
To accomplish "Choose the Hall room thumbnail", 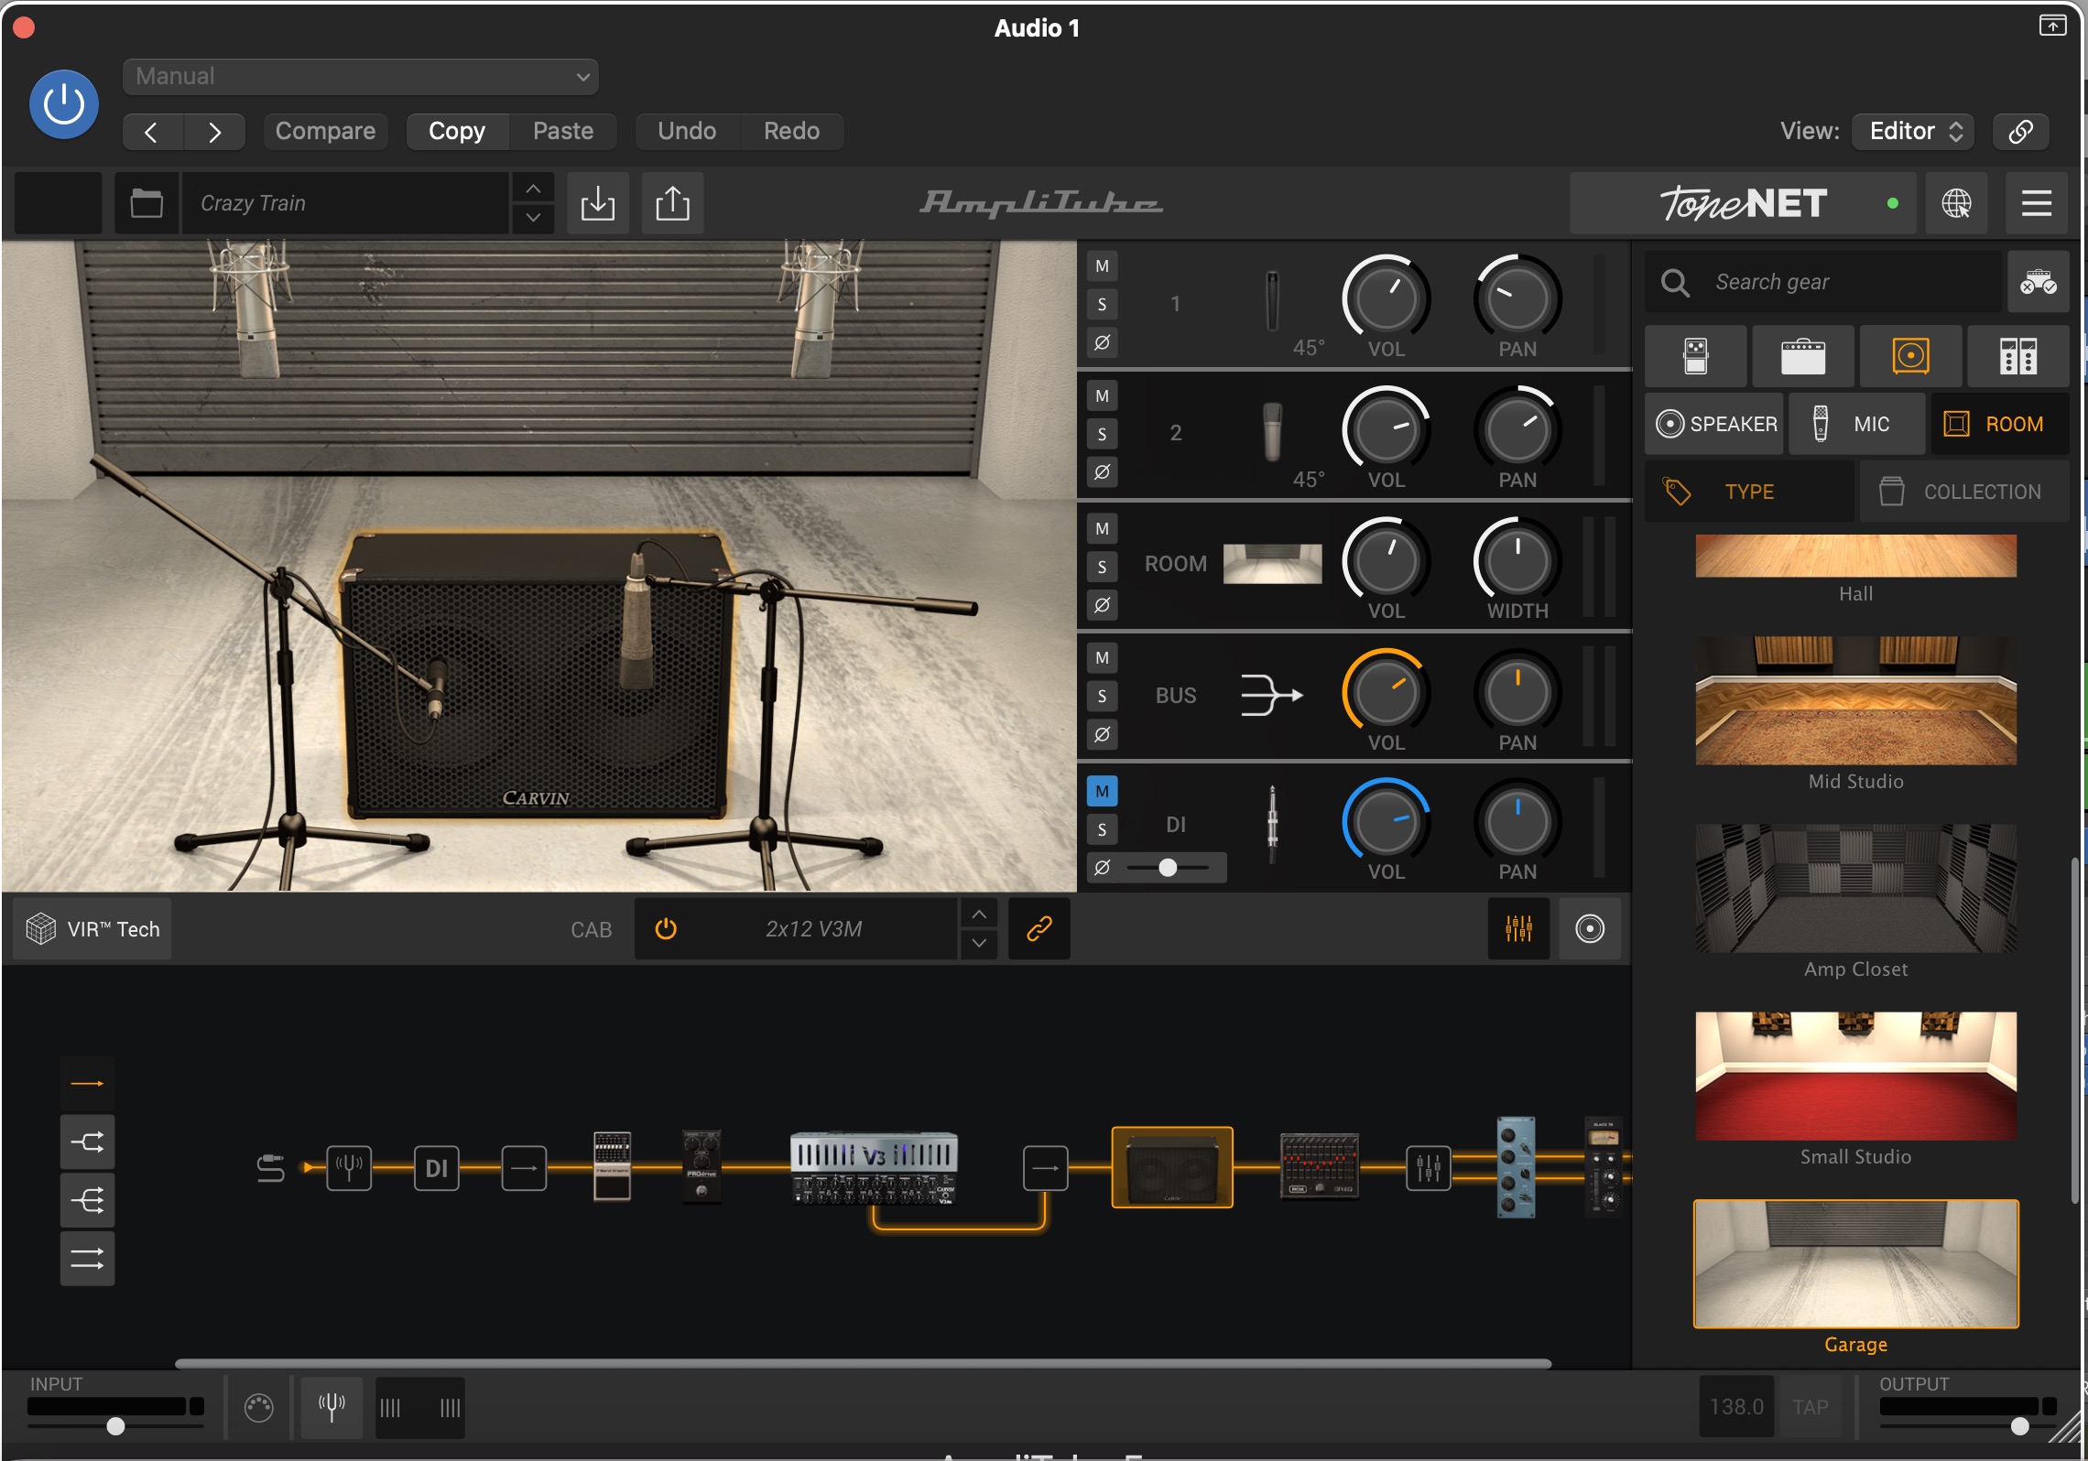I will click(x=1855, y=557).
